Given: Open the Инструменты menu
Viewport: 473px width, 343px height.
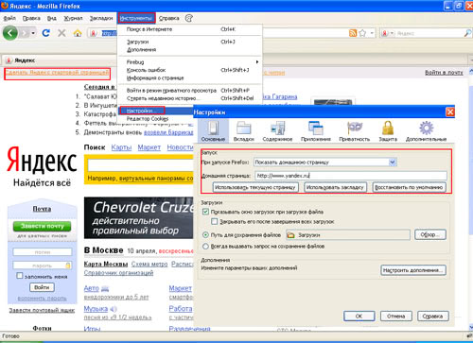Looking at the screenshot, I should pyautogui.click(x=136, y=18).
